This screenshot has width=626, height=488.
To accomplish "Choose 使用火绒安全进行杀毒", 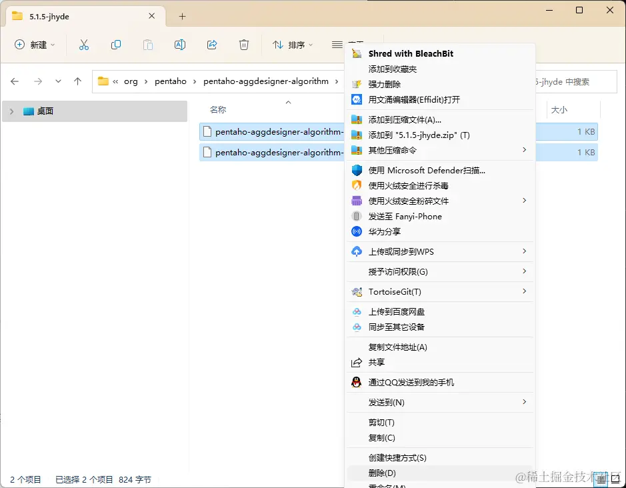I will [440, 186].
